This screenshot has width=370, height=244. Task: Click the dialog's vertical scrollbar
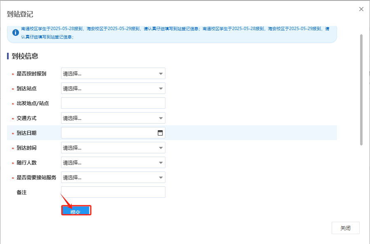point(361,90)
